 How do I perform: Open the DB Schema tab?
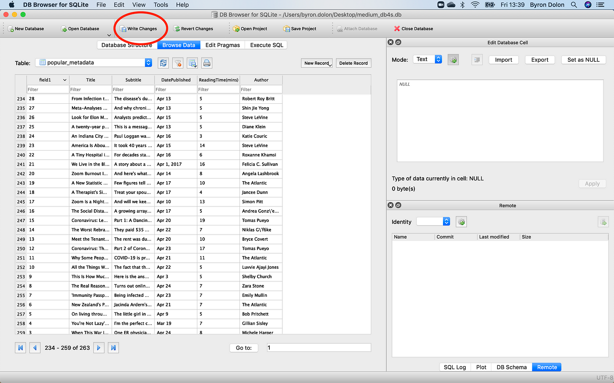(511, 367)
